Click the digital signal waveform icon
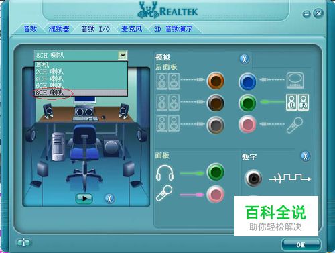Image resolution: width=335 pixels, height=253 pixels. 290,179
